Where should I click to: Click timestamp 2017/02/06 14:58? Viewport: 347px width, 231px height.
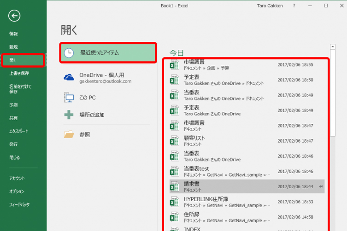click(x=295, y=217)
